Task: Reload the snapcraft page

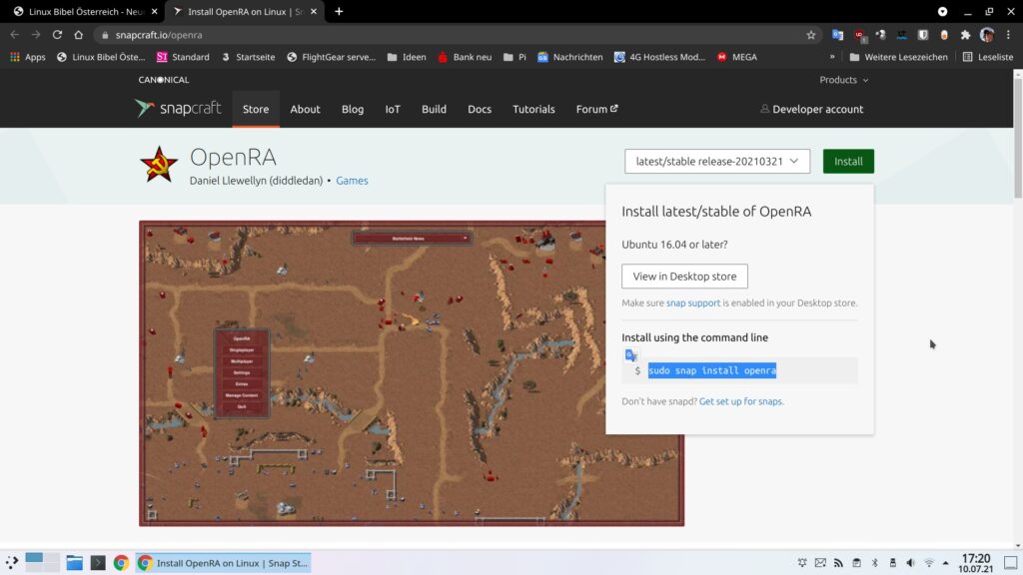Action: (57, 35)
